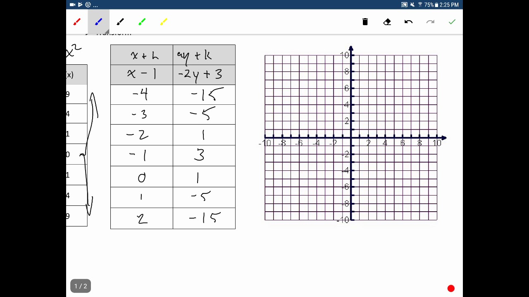Tap the camera icon in status bar

click(72, 5)
